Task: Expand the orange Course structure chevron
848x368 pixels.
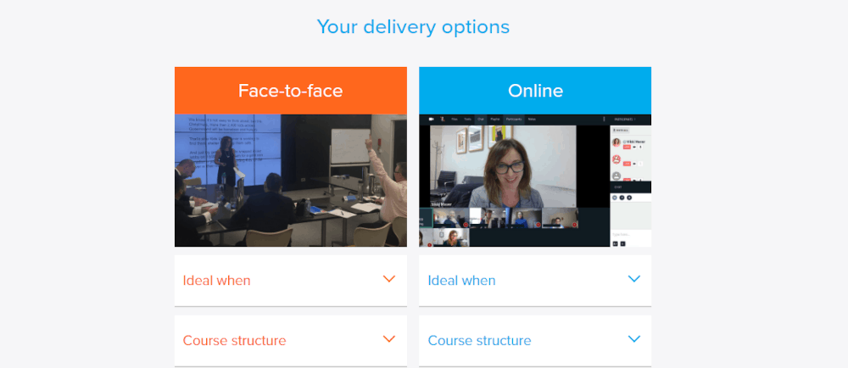Action: 389,339
